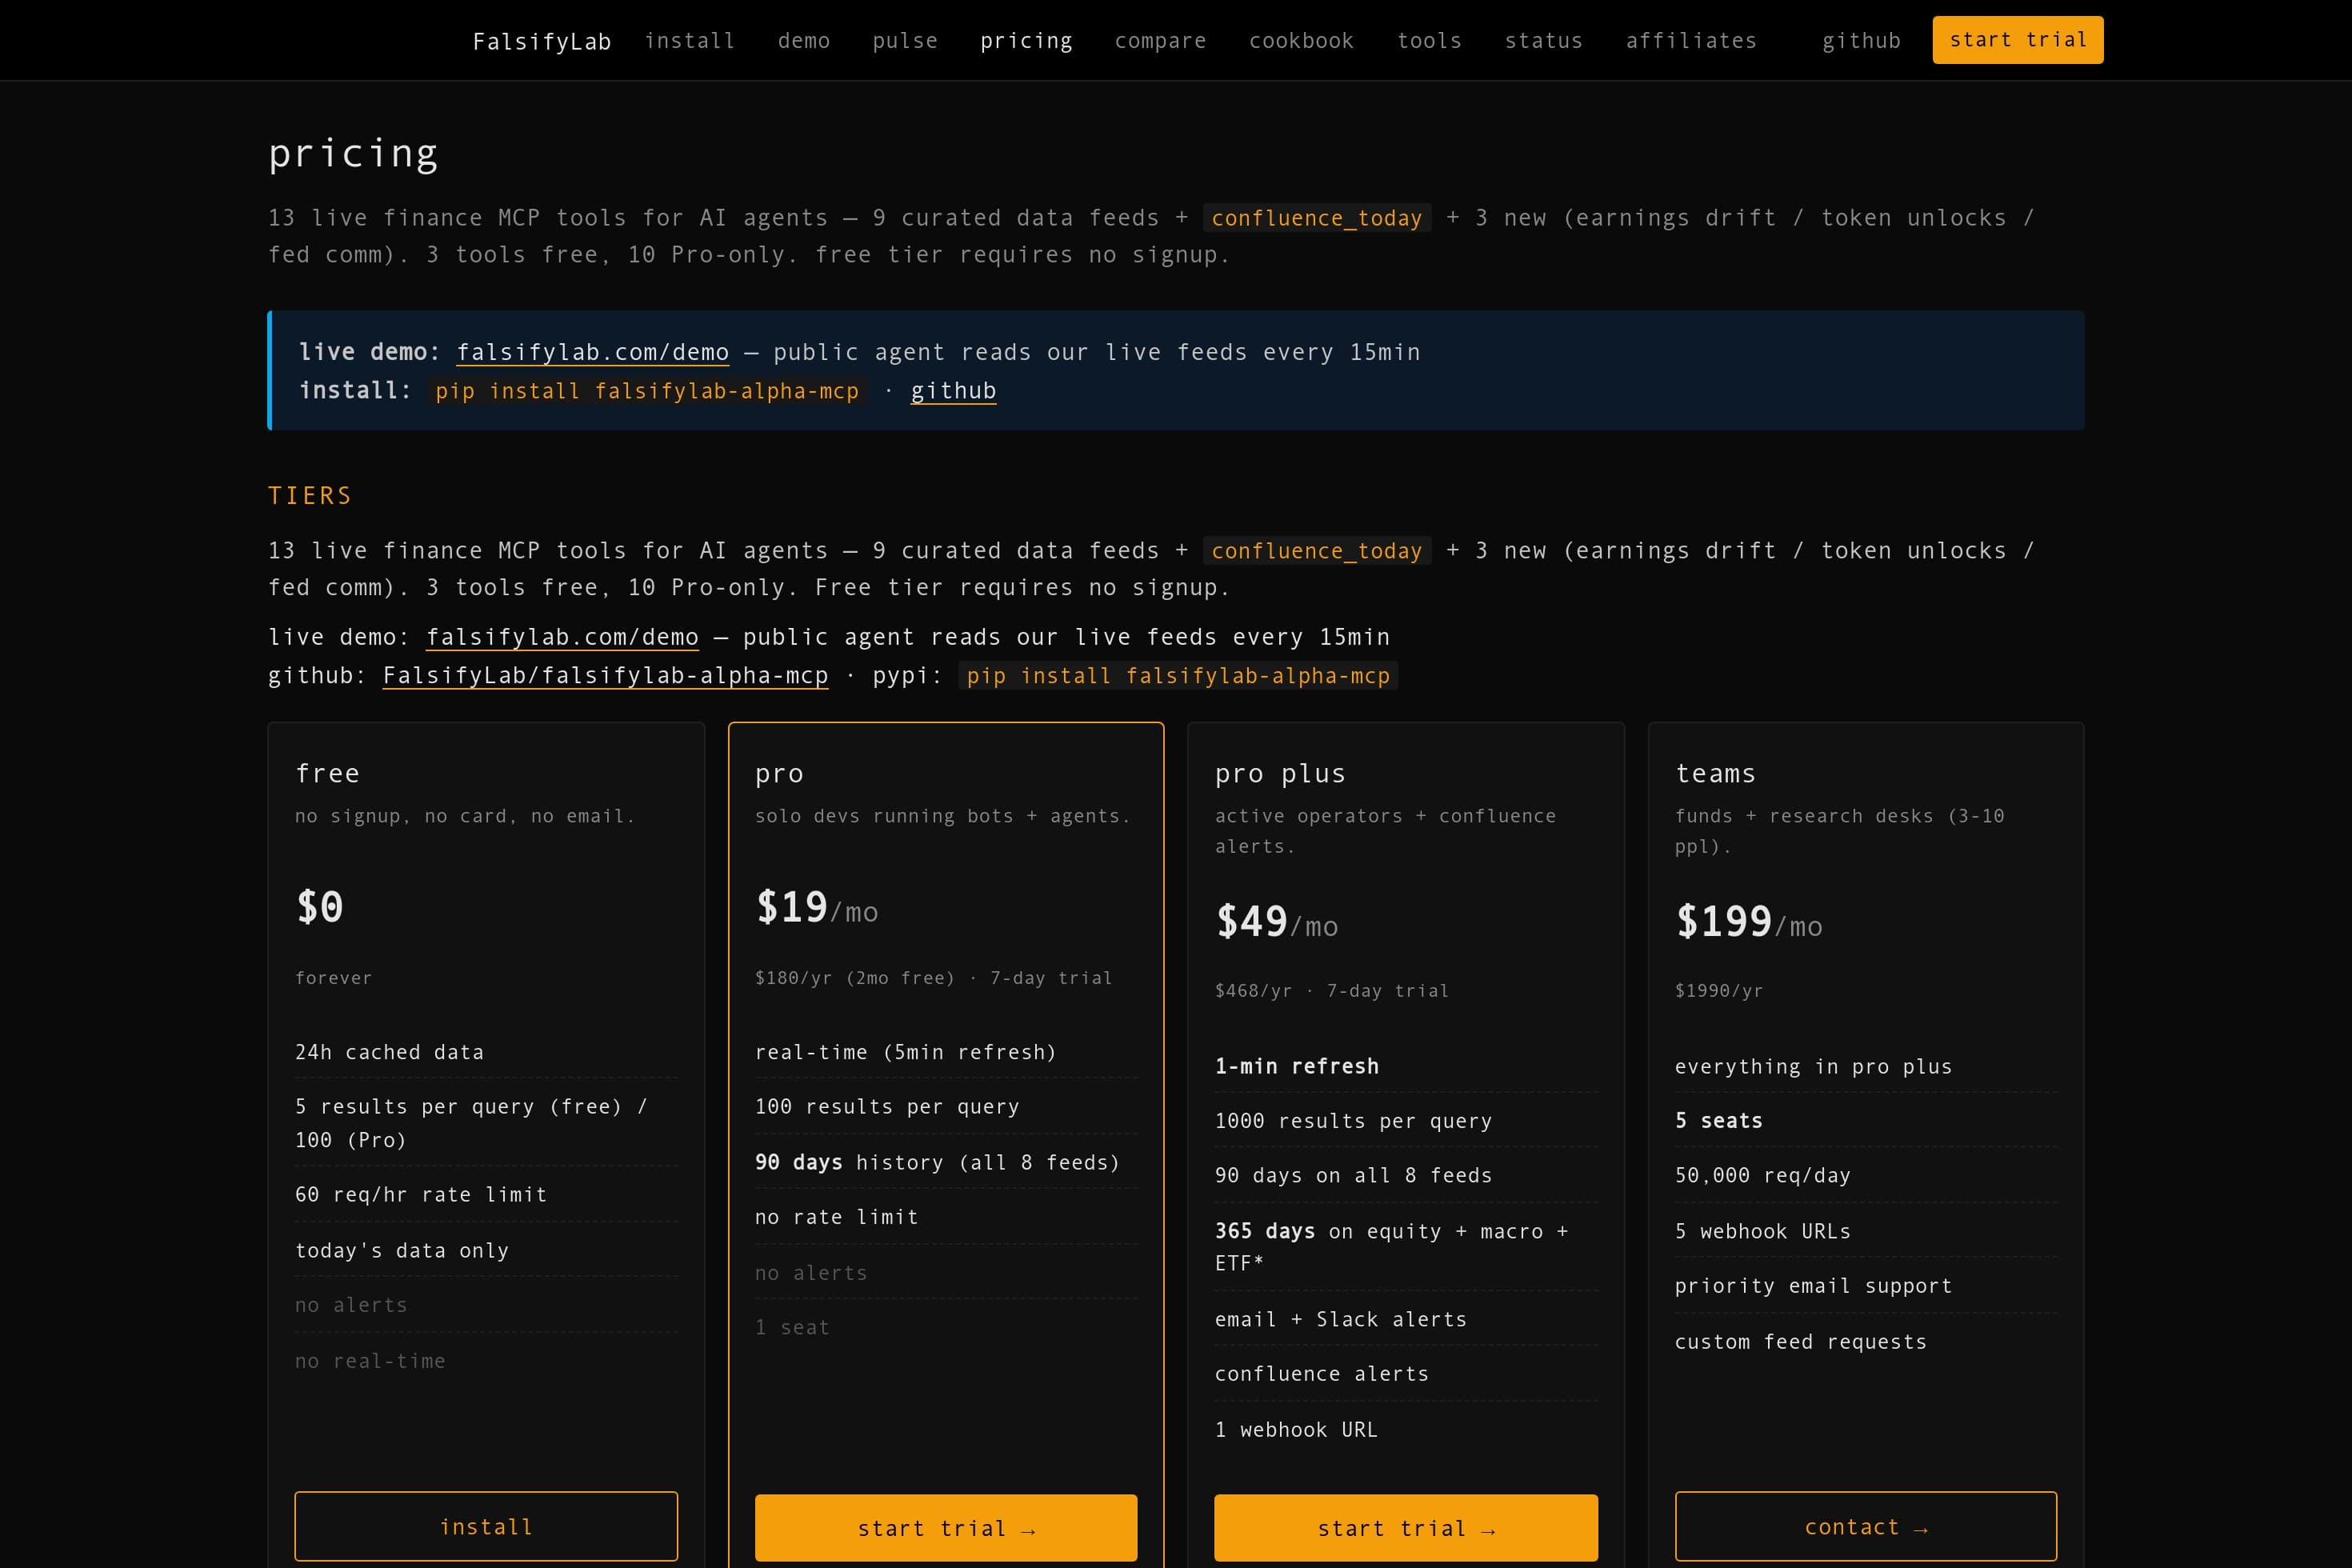
Task: Click pip install code after pypi label
Action: pyautogui.click(x=1178, y=676)
